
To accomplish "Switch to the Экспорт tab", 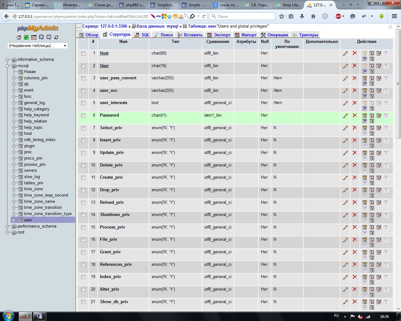I will (x=219, y=35).
